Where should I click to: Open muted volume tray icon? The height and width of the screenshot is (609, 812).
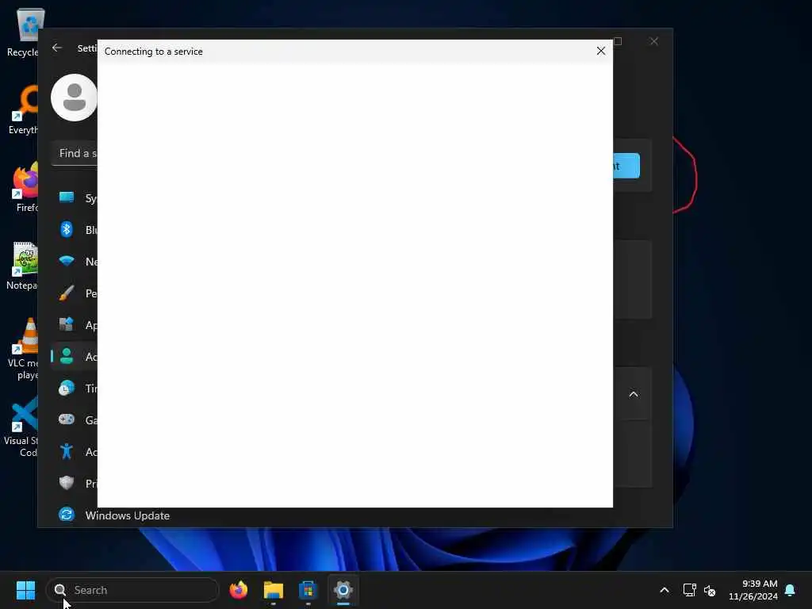click(710, 590)
